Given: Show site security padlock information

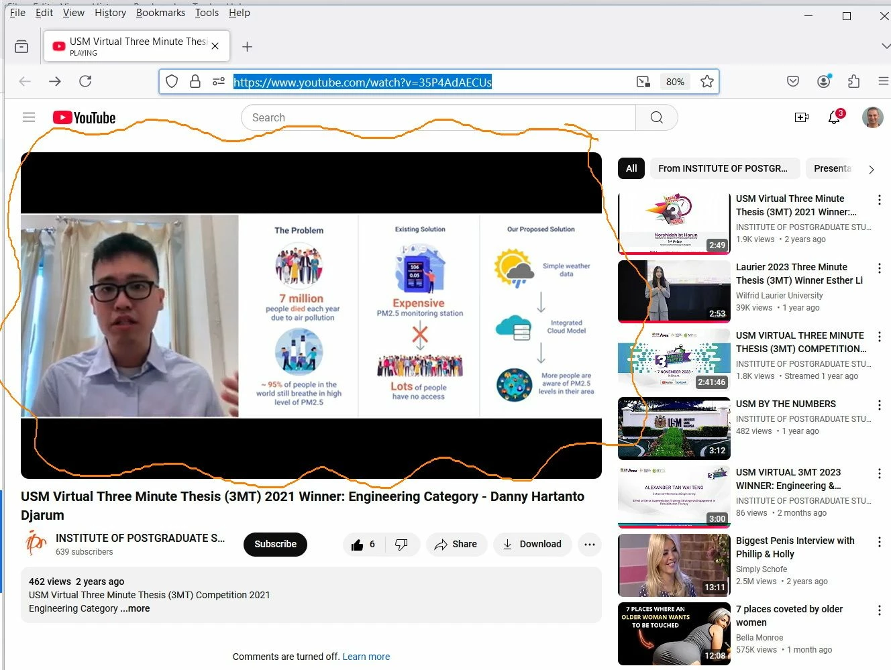Looking at the screenshot, I should [195, 81].
